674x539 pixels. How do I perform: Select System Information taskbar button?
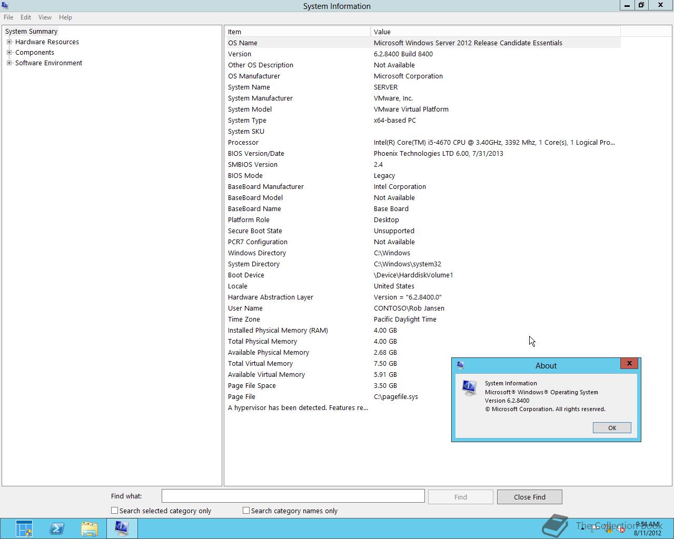[122, 528]
